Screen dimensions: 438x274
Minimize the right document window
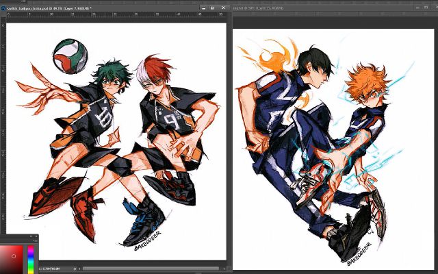[417, 8]
